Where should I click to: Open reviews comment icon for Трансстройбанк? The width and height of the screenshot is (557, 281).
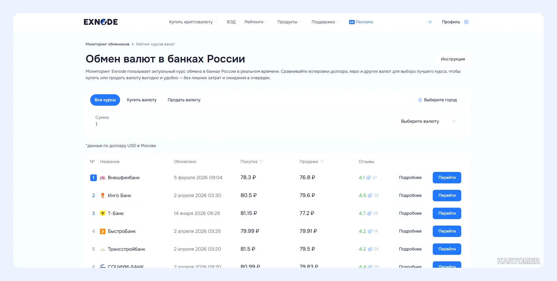point(370,249)
